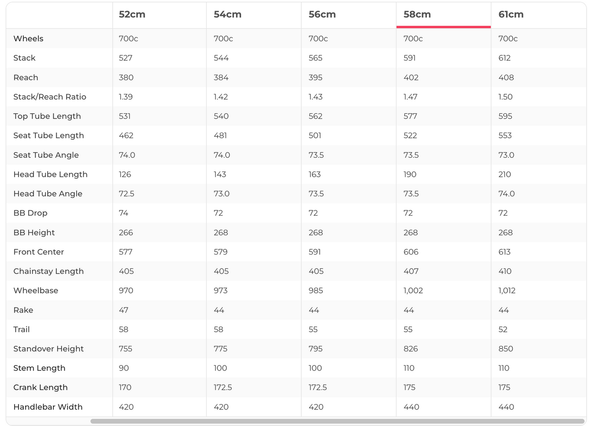Click the Stack value 527 for 52cm
589x426 pixels.
pyautogui.click(x=126, y=58)
